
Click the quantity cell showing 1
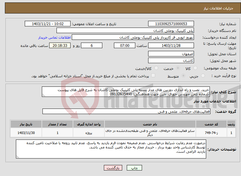(x=57, y=133)
